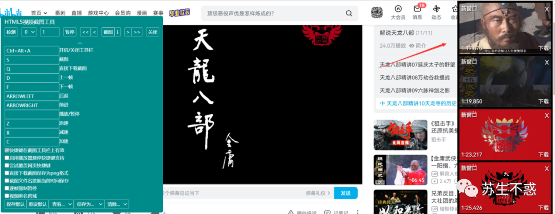This screenshot has height=214, width=555.
Task: Click the download arrow next to 截图
Action: pyautogui.click(x=118, y=32)
